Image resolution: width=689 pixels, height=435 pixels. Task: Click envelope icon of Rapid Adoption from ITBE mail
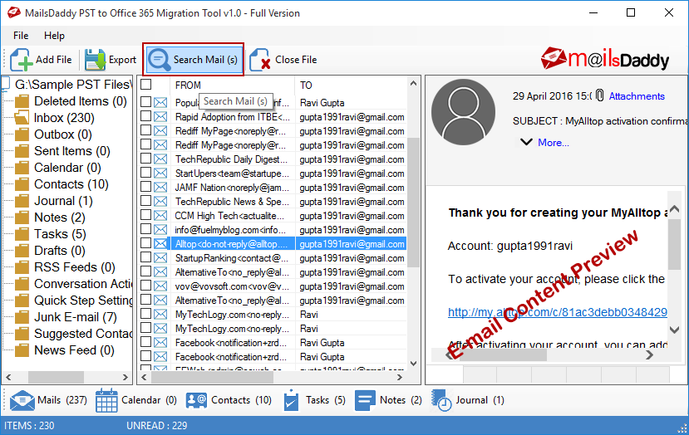(160, 117)
